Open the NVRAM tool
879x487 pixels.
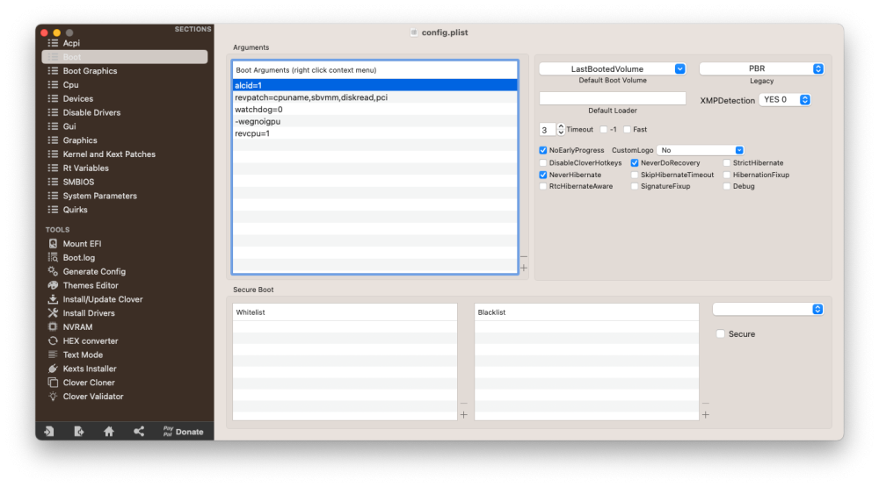click(x=77, y=327)
